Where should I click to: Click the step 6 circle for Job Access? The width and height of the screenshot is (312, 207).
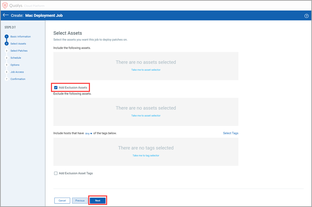click(x=6, y=72)
